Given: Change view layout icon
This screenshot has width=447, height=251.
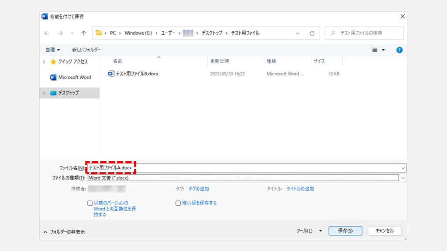Looking at the screenshot, I should 375,50.
